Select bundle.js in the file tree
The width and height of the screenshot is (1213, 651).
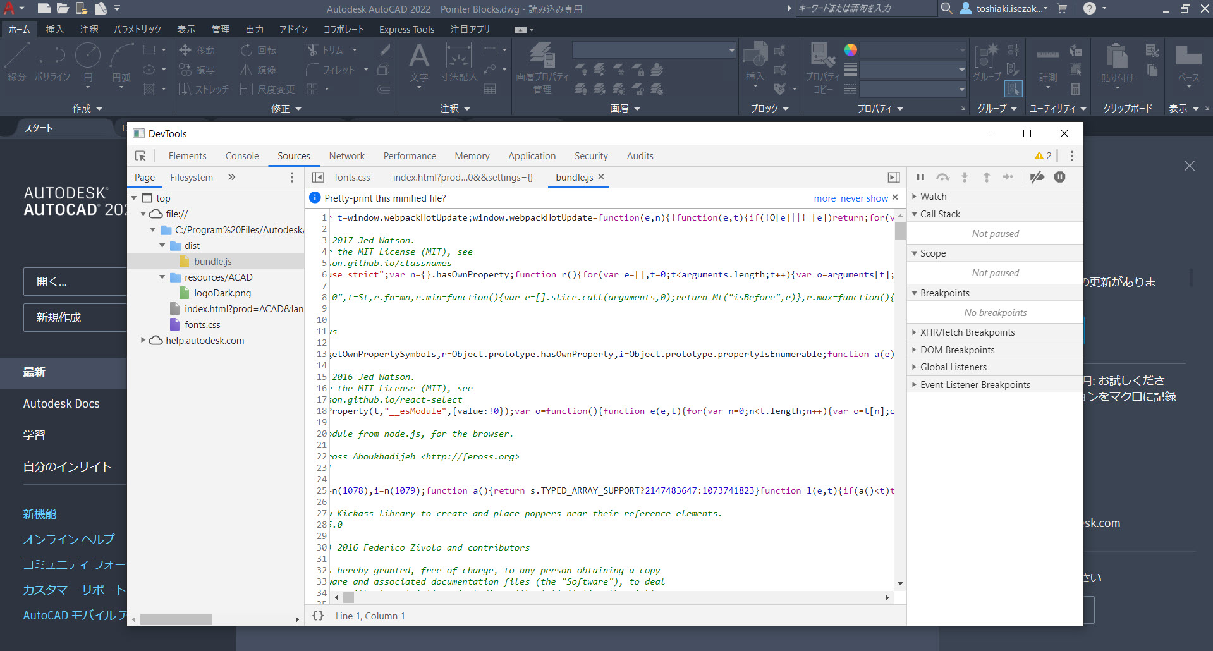click(x=214, y=260)
